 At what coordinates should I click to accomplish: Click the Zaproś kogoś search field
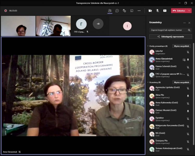pos(169,30)
